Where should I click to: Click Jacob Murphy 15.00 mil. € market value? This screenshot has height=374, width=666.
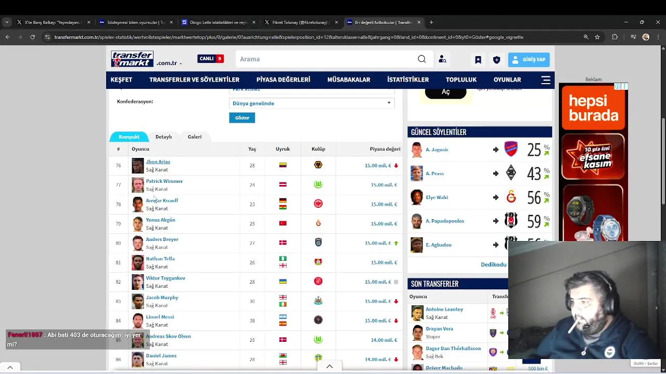378,301
